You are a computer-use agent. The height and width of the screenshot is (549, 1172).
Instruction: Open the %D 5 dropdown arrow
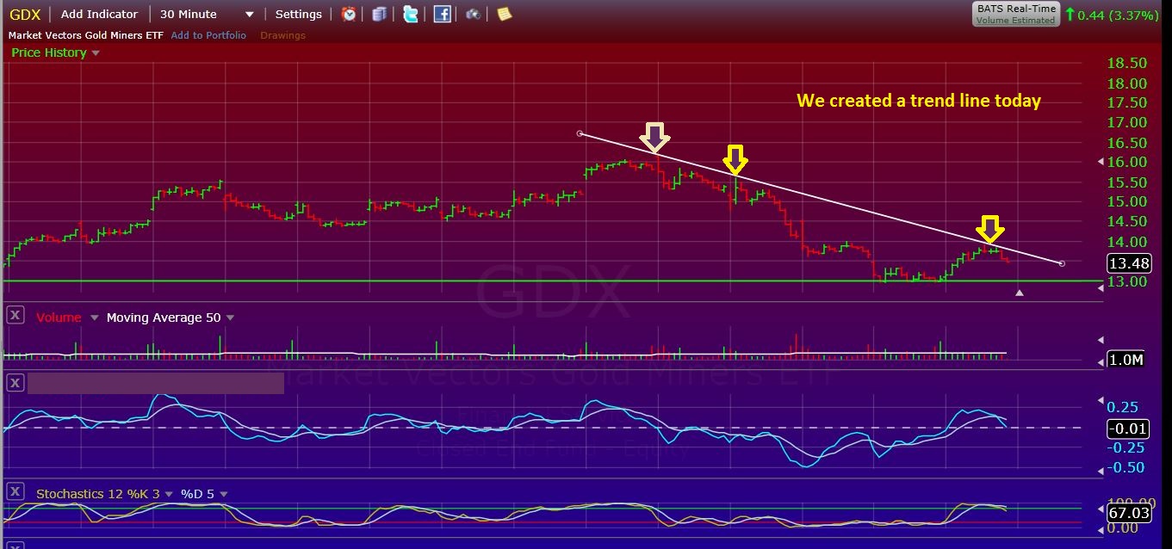[x=224, y=494]
